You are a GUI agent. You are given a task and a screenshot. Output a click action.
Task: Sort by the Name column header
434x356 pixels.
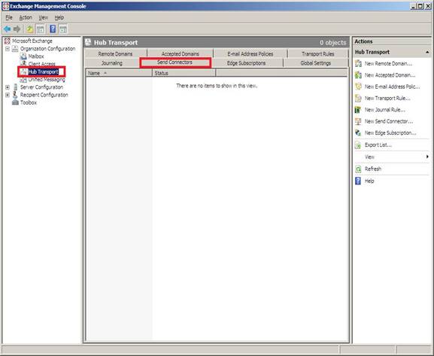(119, 73)
